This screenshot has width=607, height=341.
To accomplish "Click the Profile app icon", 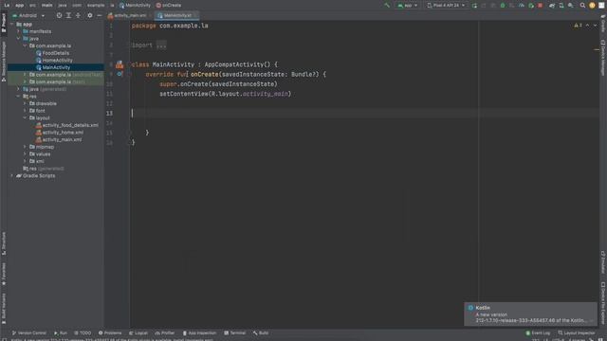I will pyautogui.click(x=522, y=6).
